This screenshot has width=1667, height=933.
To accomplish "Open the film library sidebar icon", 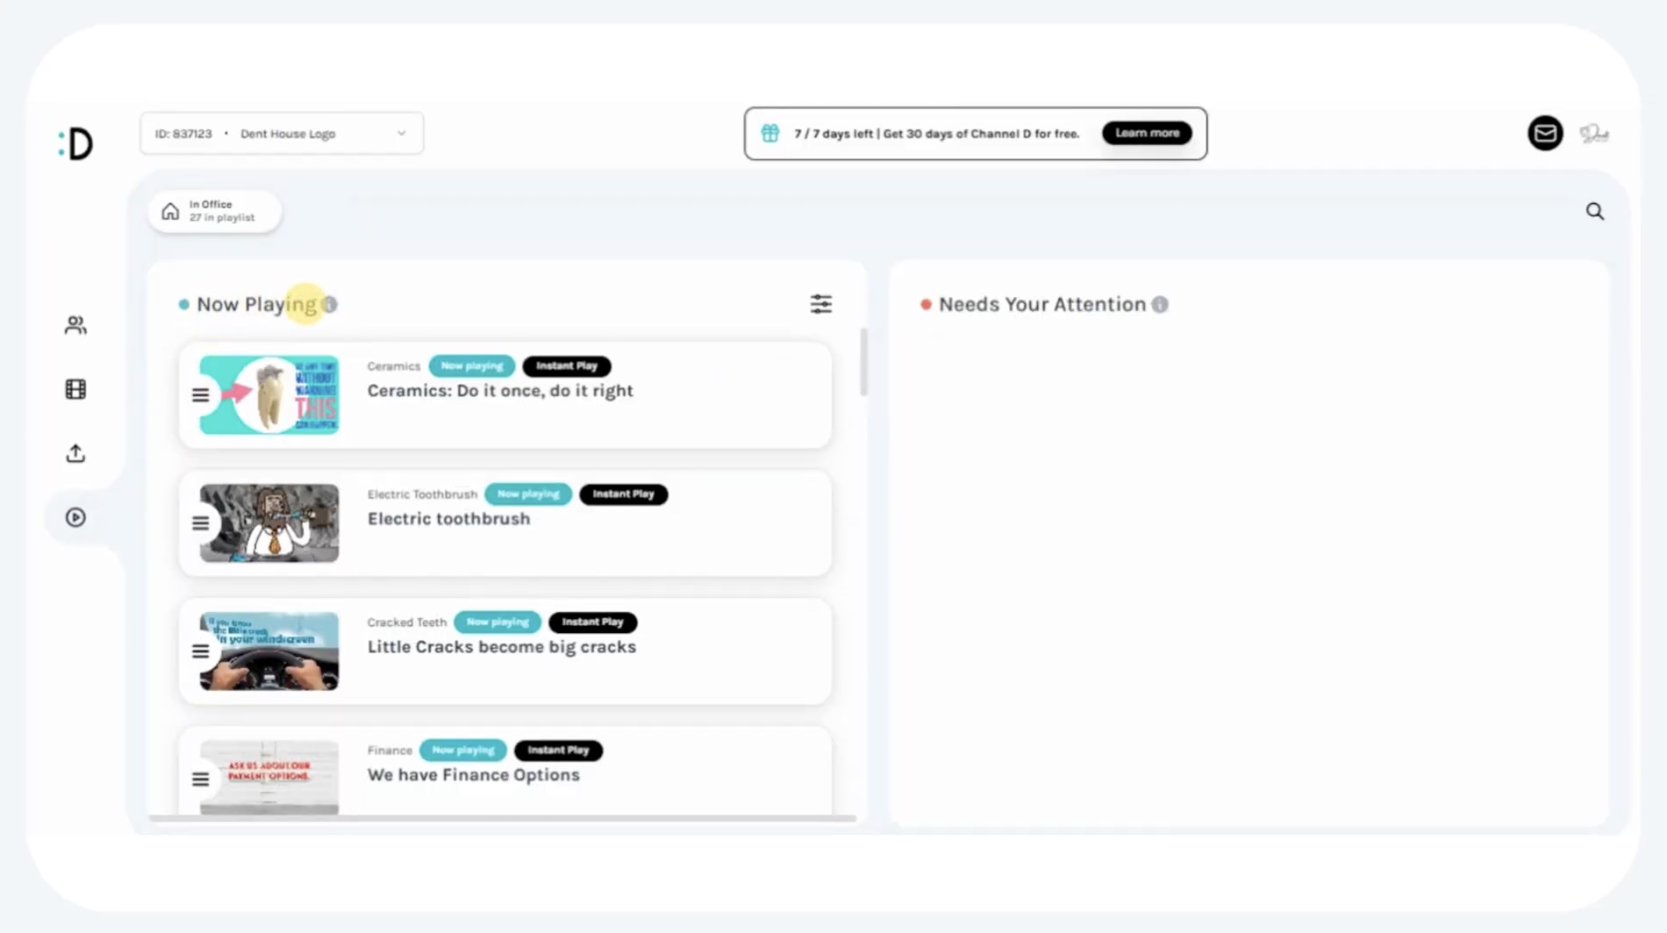I will [76, 389].
